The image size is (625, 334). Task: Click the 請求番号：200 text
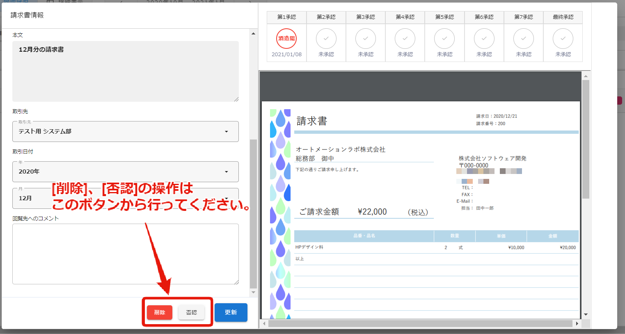(491, 124)
